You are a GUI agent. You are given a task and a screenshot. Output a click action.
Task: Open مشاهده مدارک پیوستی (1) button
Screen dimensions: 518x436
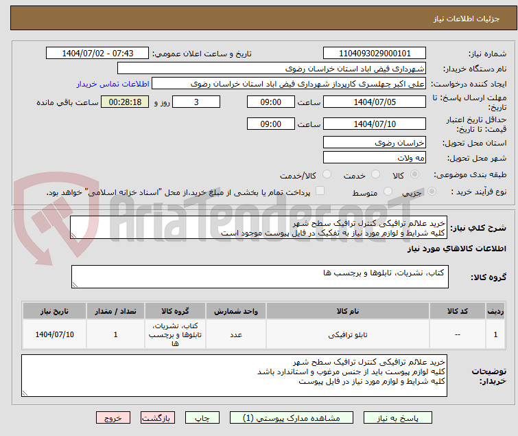click(292, 418)
